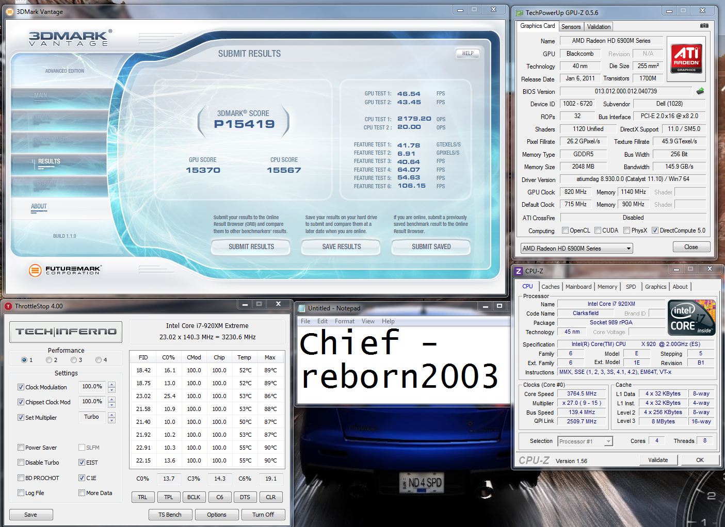The width and height of the screenshot is (725, 527).
Task: Toggle the C1E checkbox
Action: 82,477
